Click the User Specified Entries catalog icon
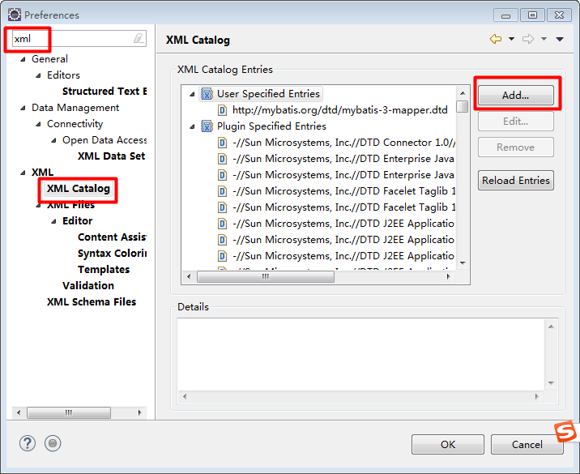580x474 pixels. point(207,94)
